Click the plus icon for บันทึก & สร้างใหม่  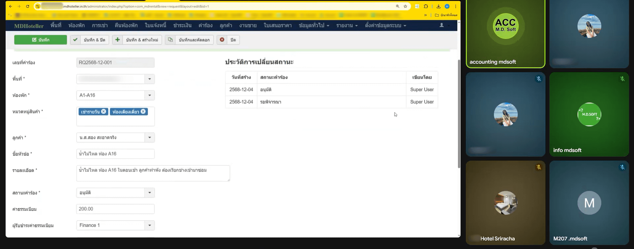117,40
